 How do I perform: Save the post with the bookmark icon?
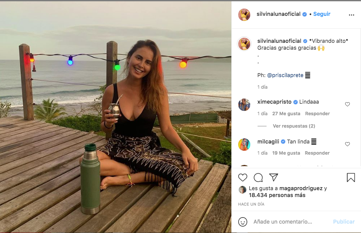point(351,177)
